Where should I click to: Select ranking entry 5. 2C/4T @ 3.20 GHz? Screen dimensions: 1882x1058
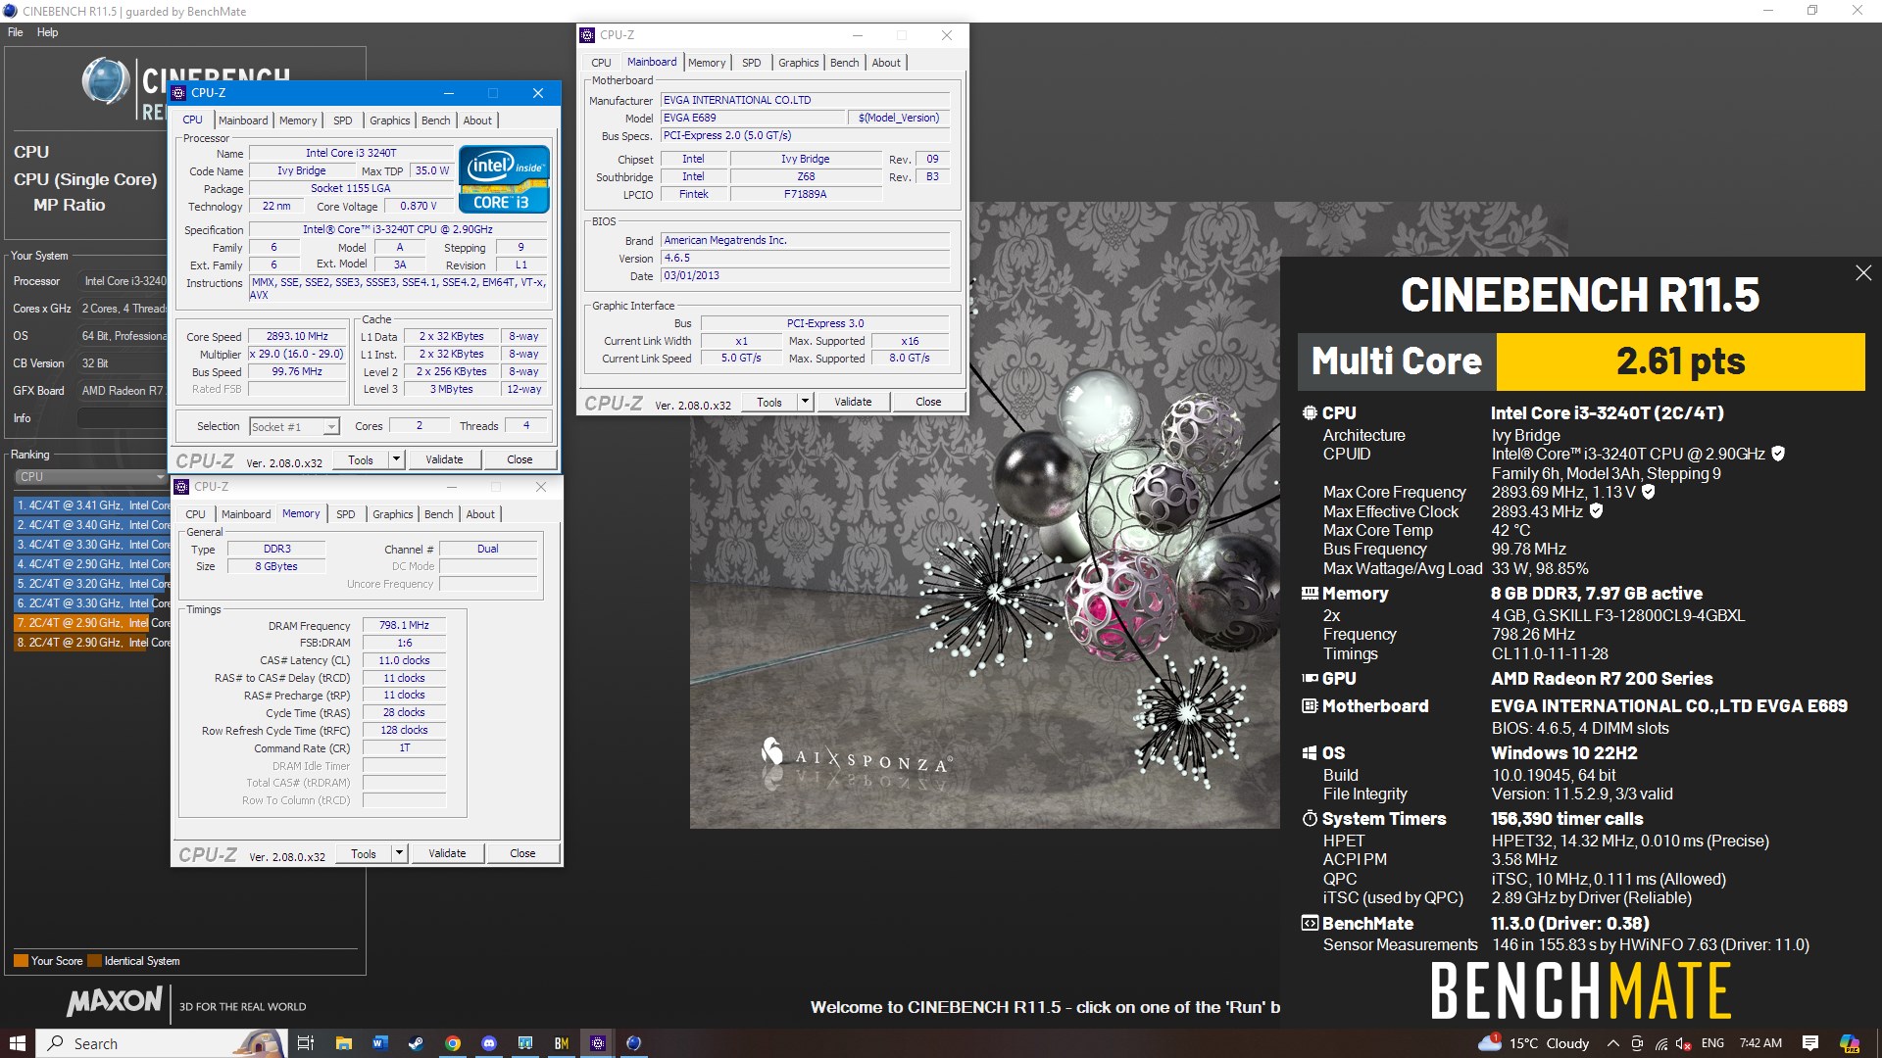92,584
